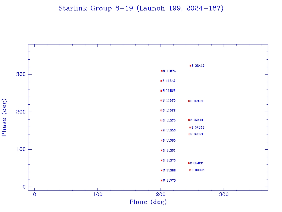Select the red marker beside S 11372
The height and width of the screenshot is (212, 282).
tap(161, 110)
